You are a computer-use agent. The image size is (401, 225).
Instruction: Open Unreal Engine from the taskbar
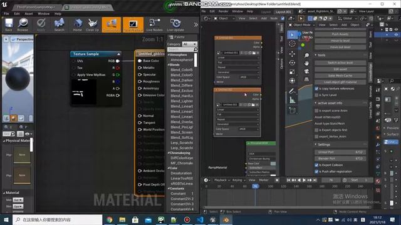tap(213, 219)
